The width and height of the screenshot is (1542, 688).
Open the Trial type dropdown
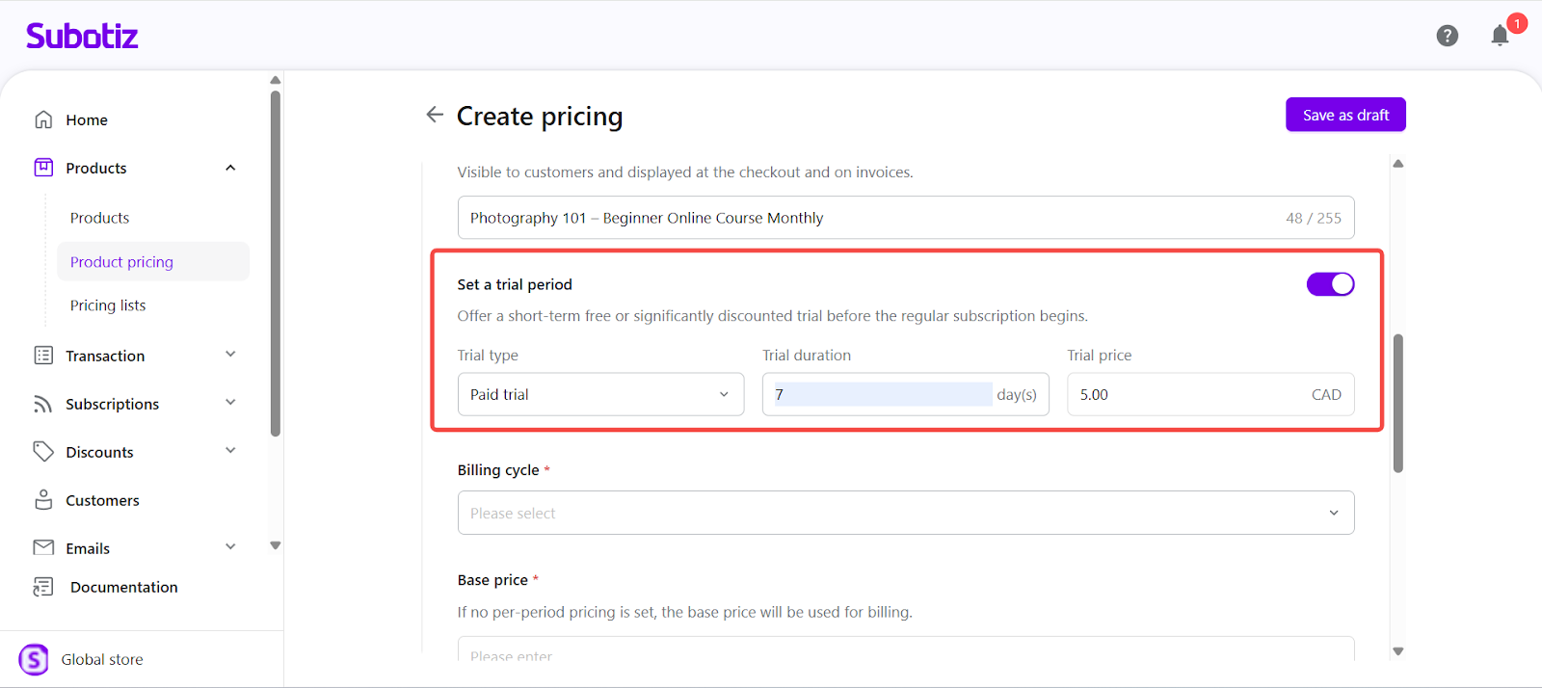point(600,394)
